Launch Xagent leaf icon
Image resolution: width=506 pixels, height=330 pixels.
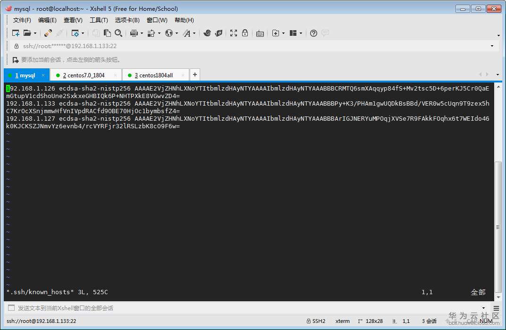pos(219,33)
